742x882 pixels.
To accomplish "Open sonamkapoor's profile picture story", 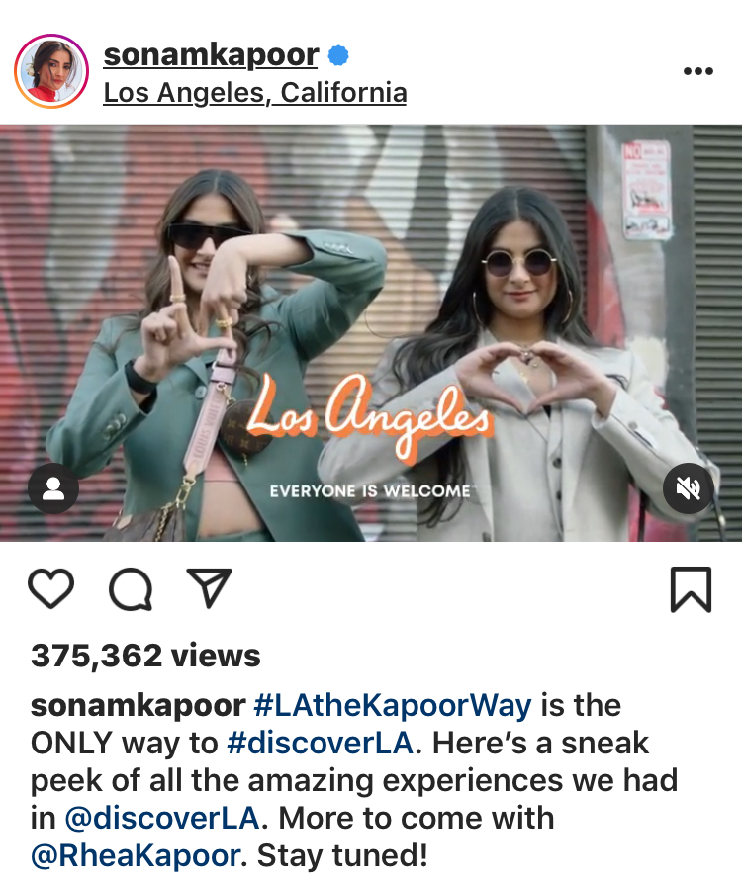I will coord(51,71).
